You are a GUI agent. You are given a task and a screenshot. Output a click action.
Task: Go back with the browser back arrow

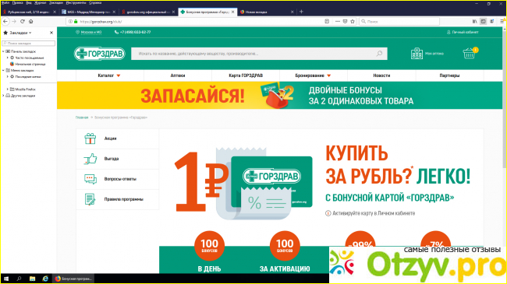[5, 21]
